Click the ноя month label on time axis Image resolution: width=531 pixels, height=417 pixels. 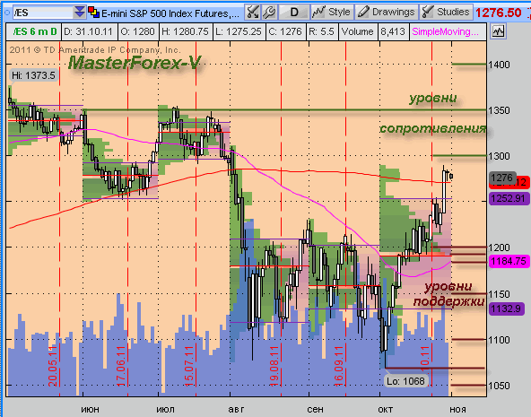point(457,409)
